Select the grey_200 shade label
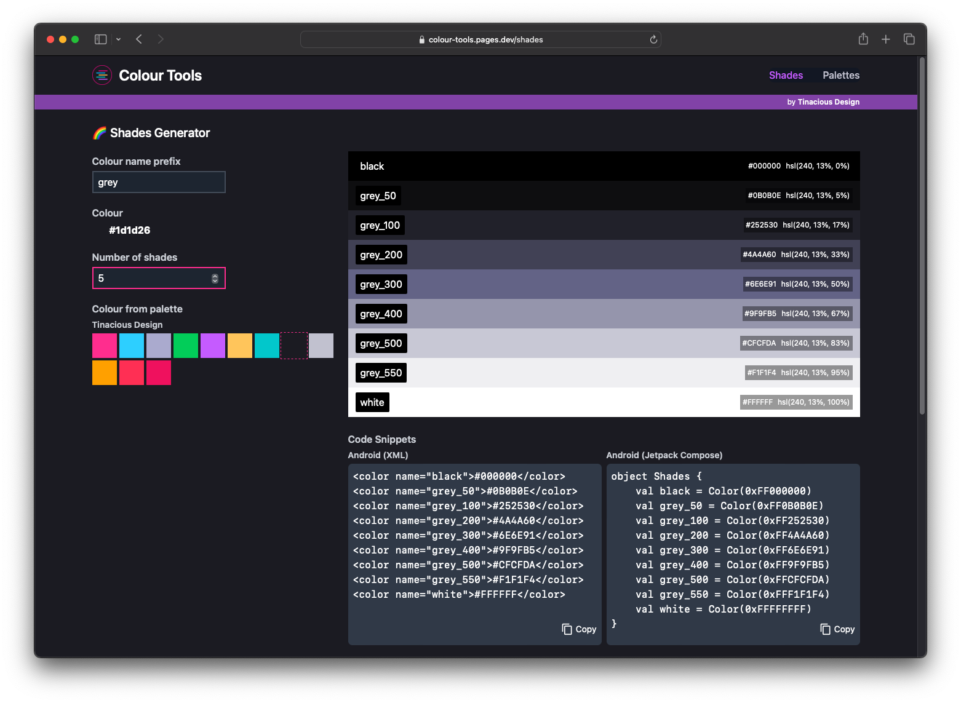This screenshot has height=703, width=961. [381, 255]
